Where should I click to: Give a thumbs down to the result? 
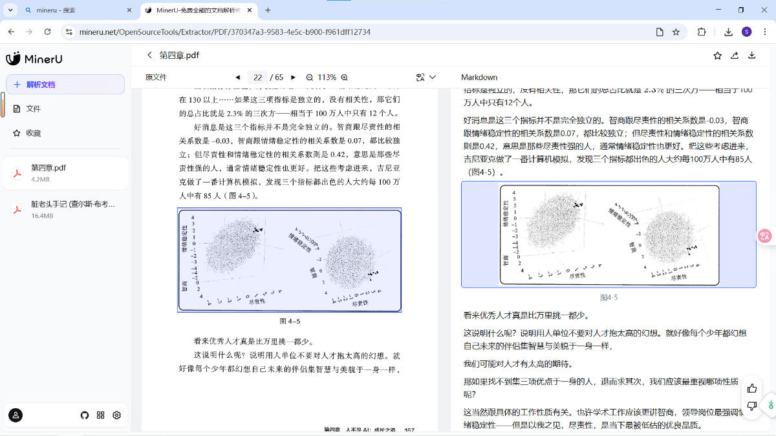pyautogui.click(x=751, y=406)
